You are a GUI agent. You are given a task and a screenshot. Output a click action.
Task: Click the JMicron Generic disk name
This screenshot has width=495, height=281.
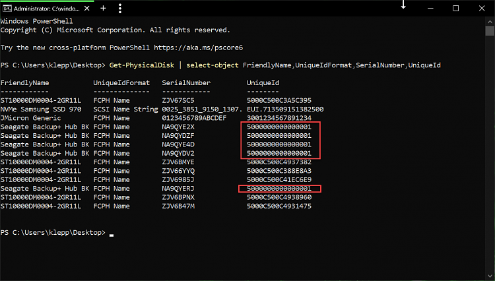point(30,118)
